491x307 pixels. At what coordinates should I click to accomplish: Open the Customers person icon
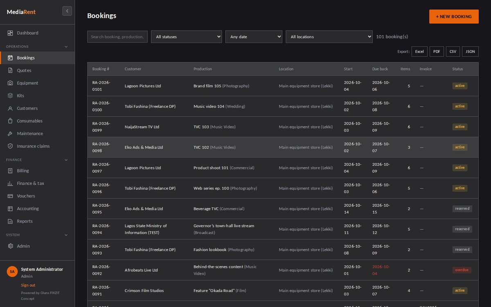[10, 108]
